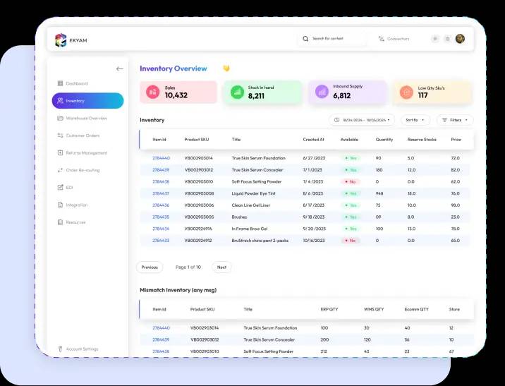
Task: Click the Connectors icon in header
Action: point(382,39)
